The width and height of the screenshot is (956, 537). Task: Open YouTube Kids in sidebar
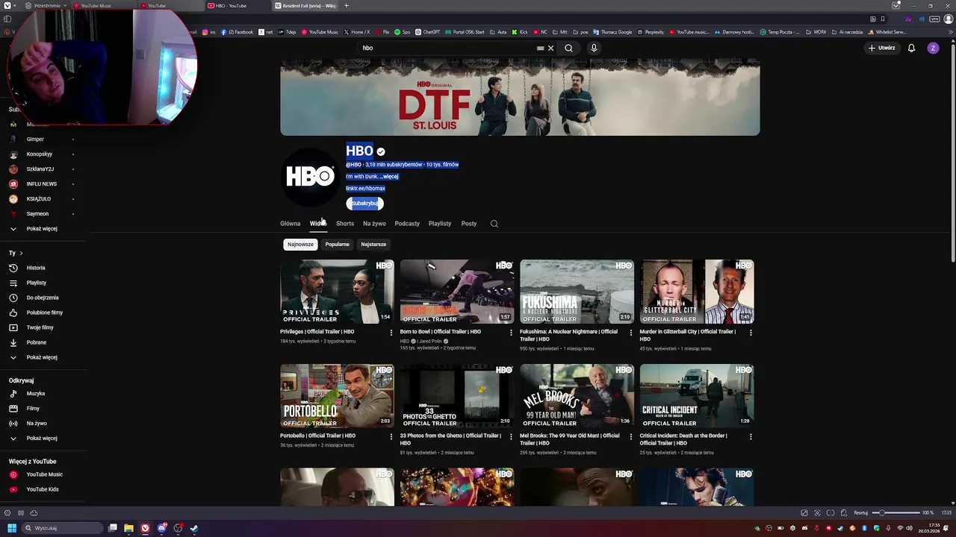click(43, 489)
